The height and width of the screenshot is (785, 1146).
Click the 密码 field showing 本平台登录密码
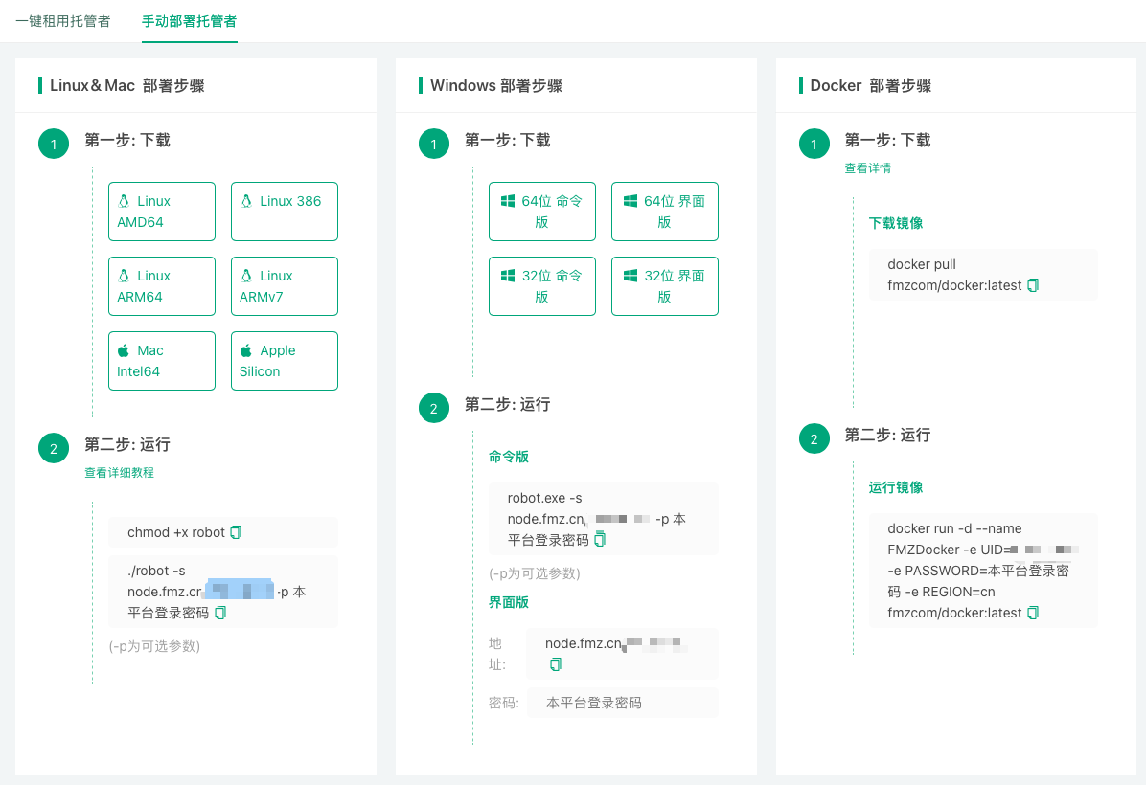[x=622, y=702]
